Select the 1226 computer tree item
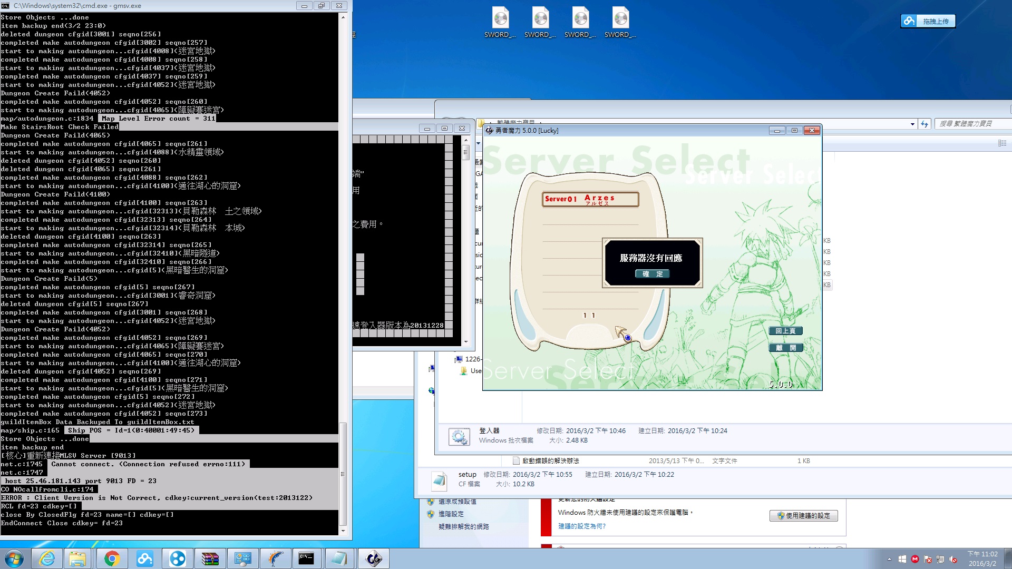Screen dimensions: 1012x569 click(468, 359)
